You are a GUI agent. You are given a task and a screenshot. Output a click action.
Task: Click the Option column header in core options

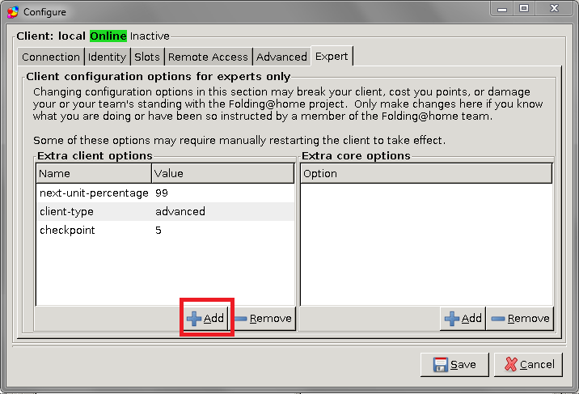tap(426, 174)
